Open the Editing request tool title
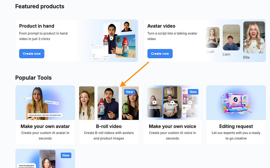This screenshot has height=168, width=270. (236, 127)
